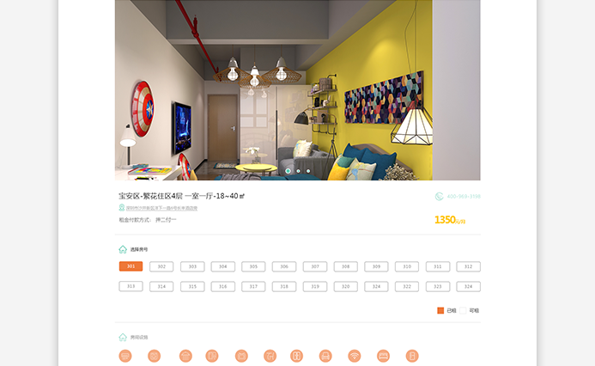Click the refrigerator amenity icon at the row end

coord(412,356)
